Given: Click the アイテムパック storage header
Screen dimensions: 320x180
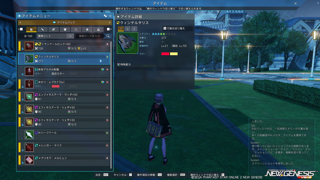Looking at the screenshot, I should tap(65, 22).
